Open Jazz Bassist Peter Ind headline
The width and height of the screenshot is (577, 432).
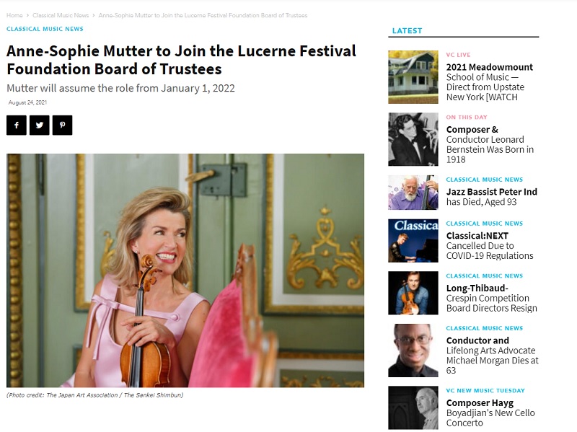[x=492, y=197]
